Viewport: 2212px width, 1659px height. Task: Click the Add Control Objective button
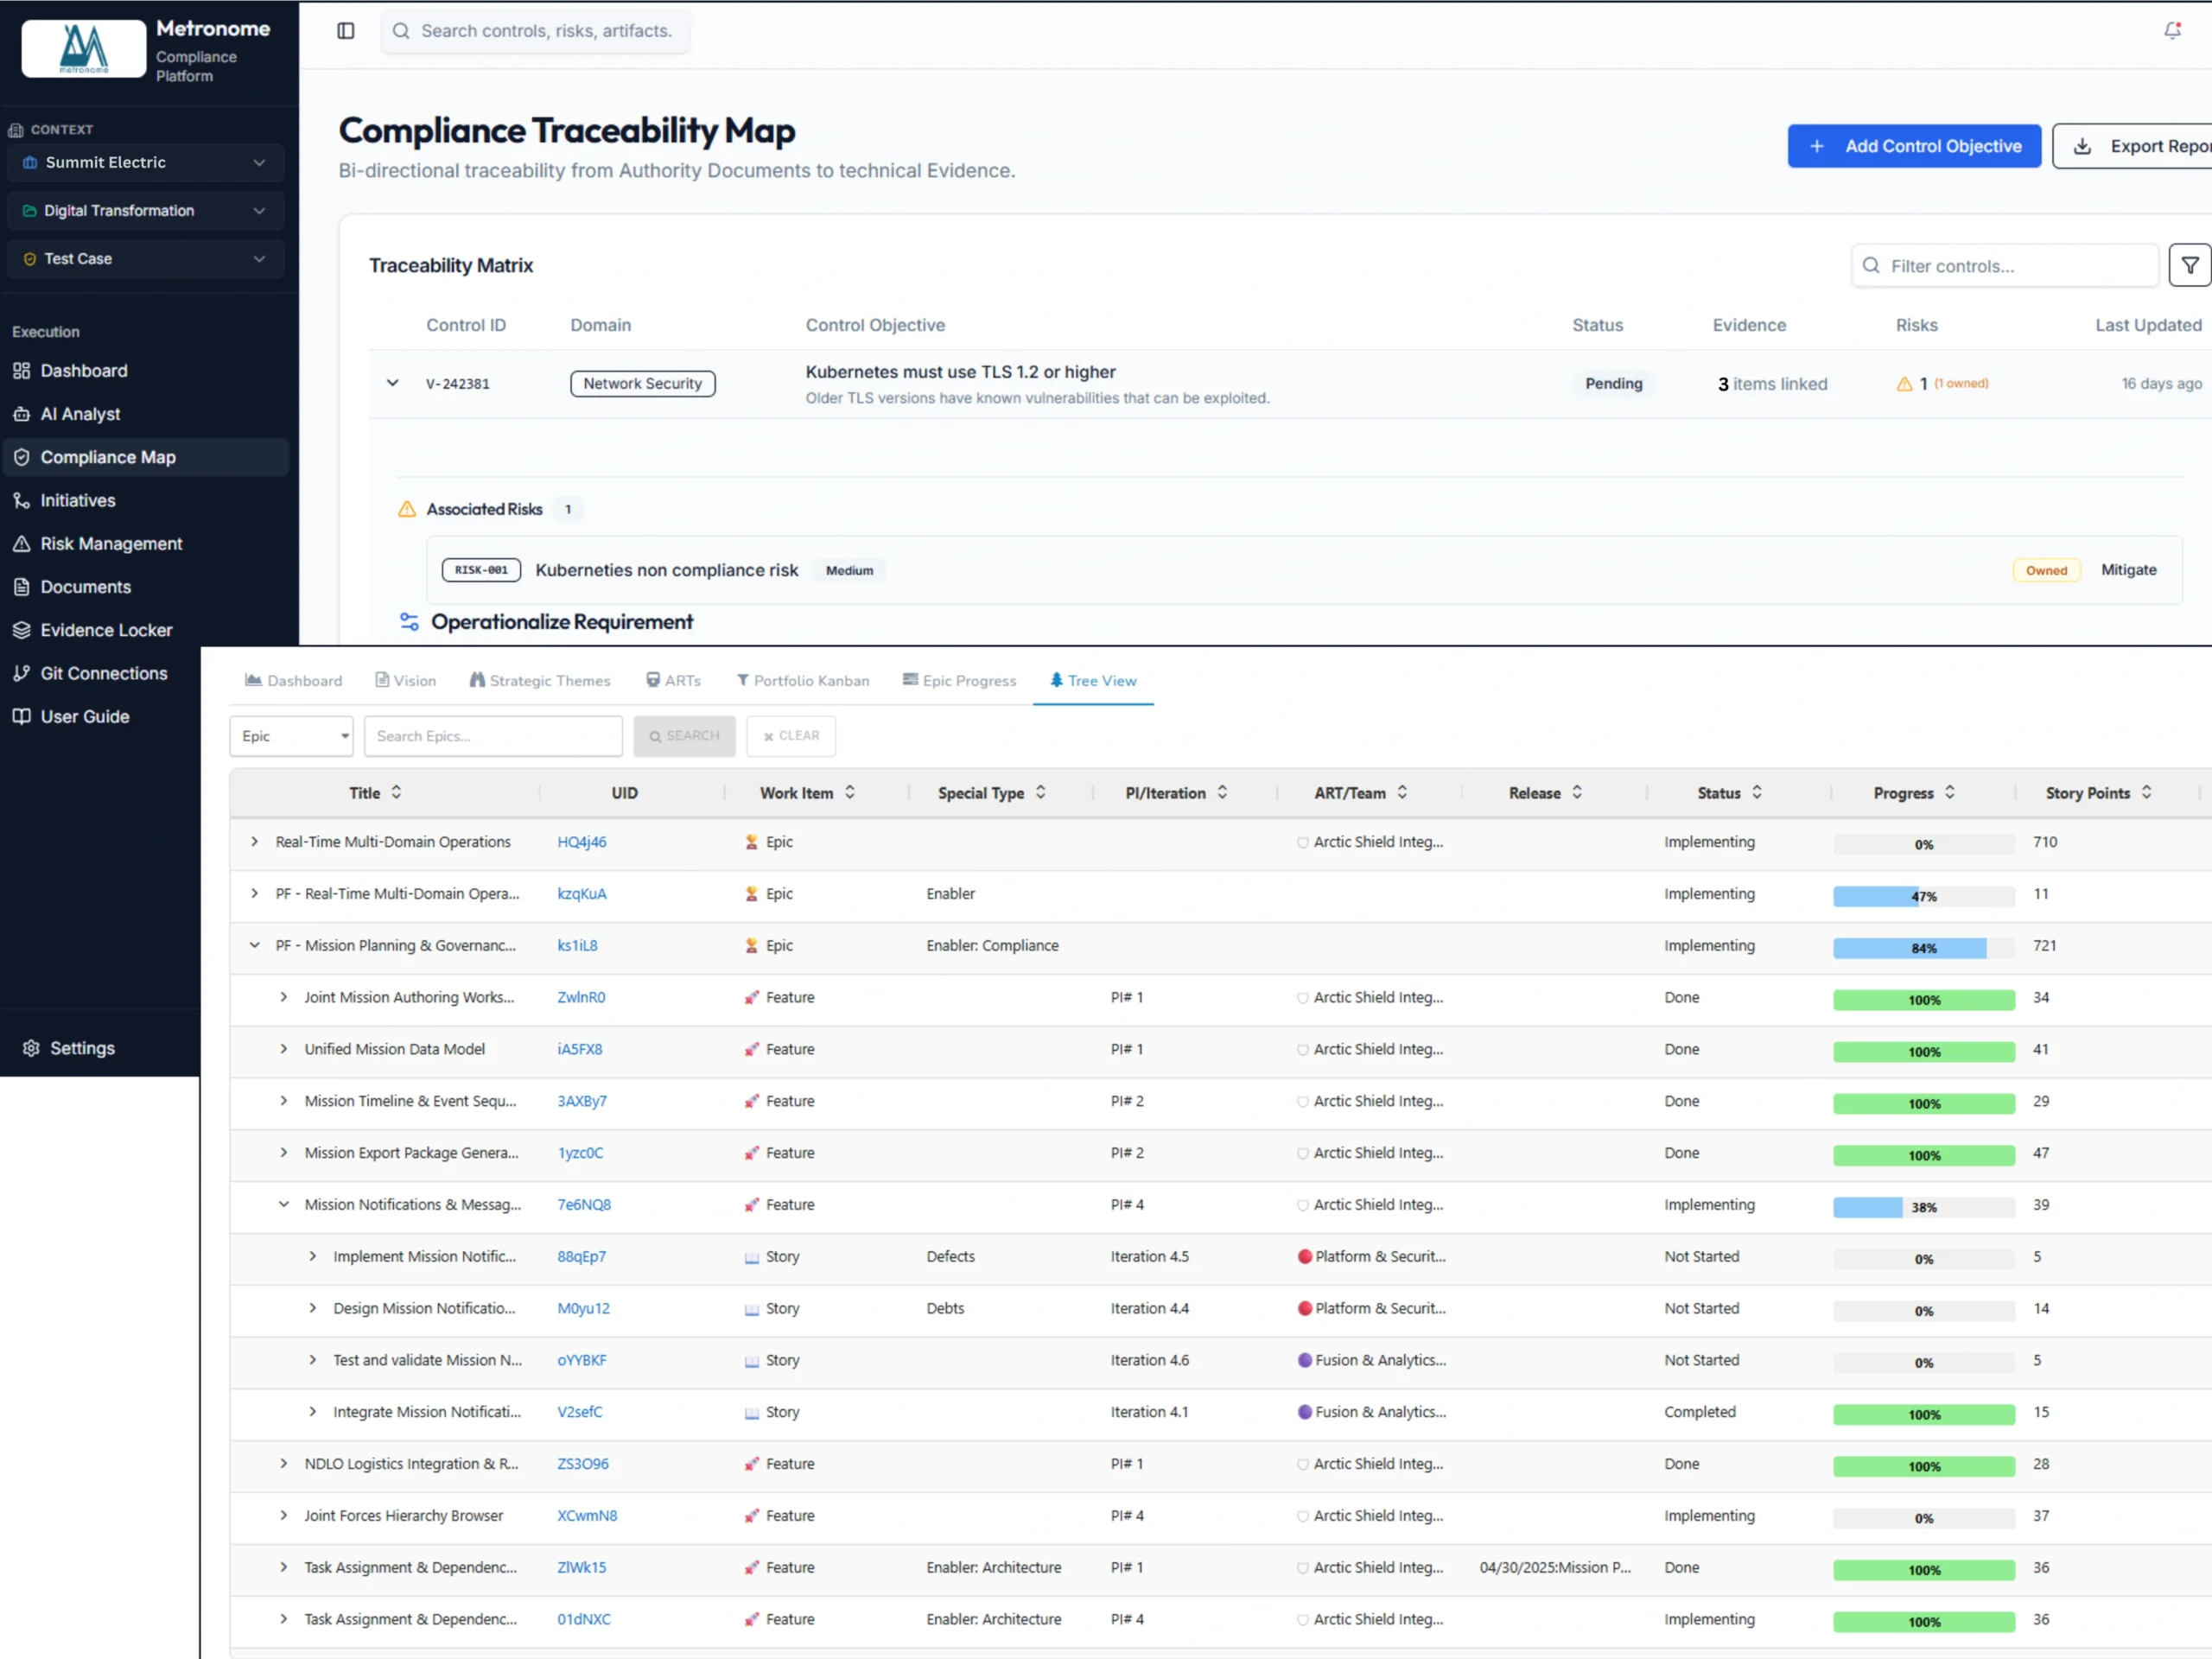click(1913, 146)
